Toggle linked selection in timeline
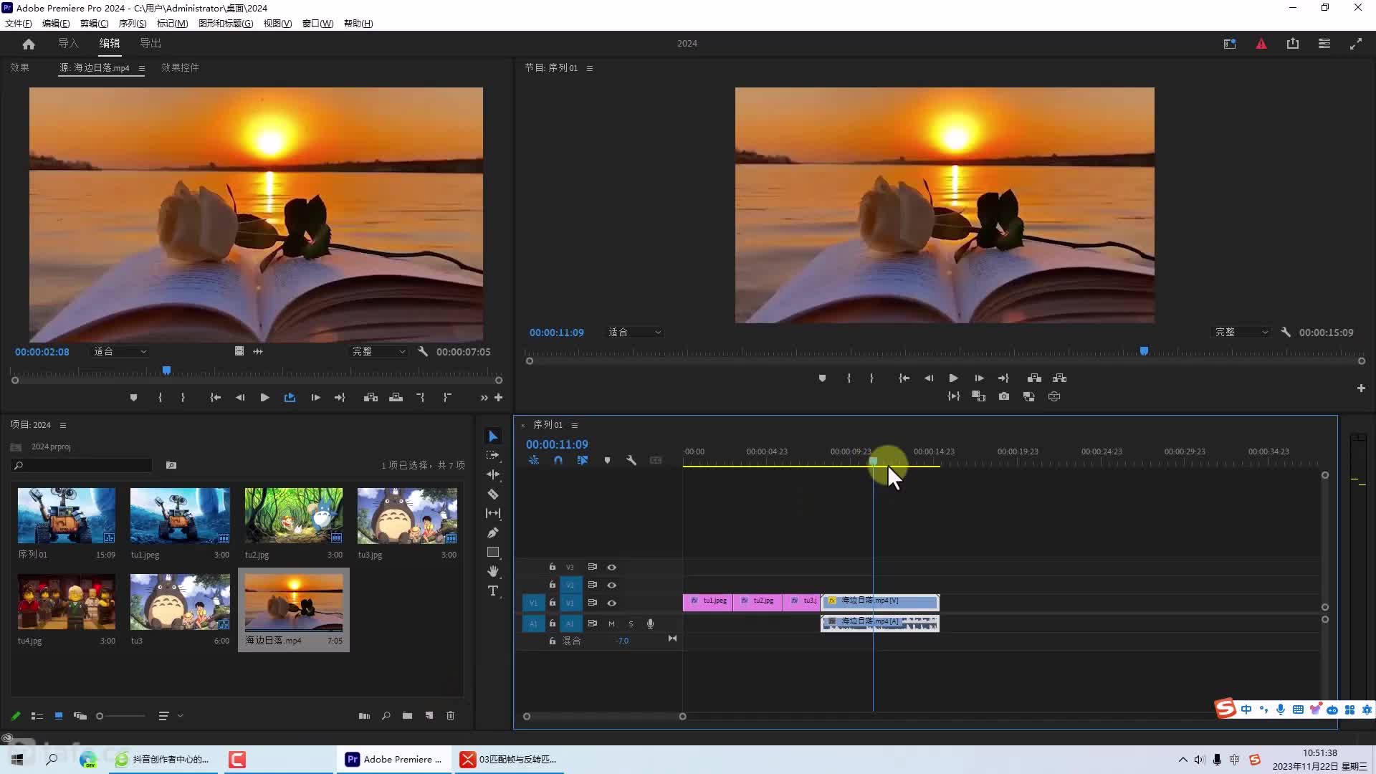The height and width of the screenshot is (774, 1376). coord(583,460)
